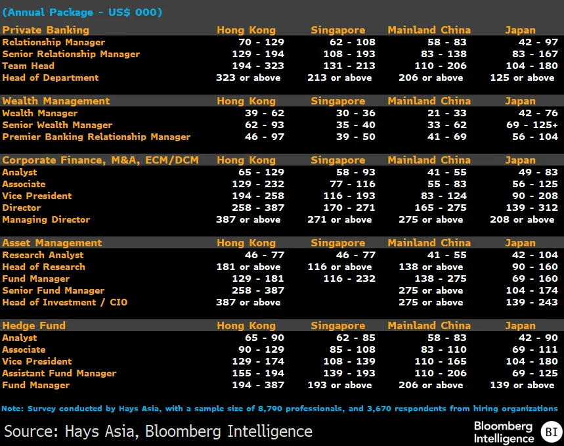Select the value 323 or above
This screenshot has height=446, width=564.
(x=248, y=78)
